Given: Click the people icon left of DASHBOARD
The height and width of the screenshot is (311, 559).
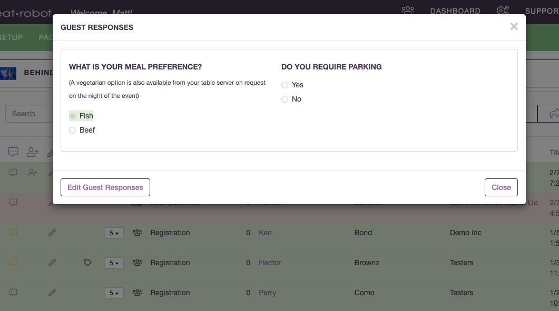Looking at the screenshot, I should pos(408,10).
